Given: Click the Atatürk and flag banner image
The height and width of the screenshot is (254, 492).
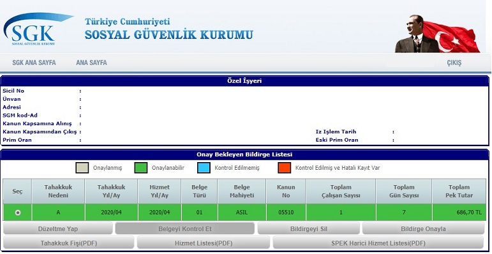Looking at the screenshot, I should [437, 34].
